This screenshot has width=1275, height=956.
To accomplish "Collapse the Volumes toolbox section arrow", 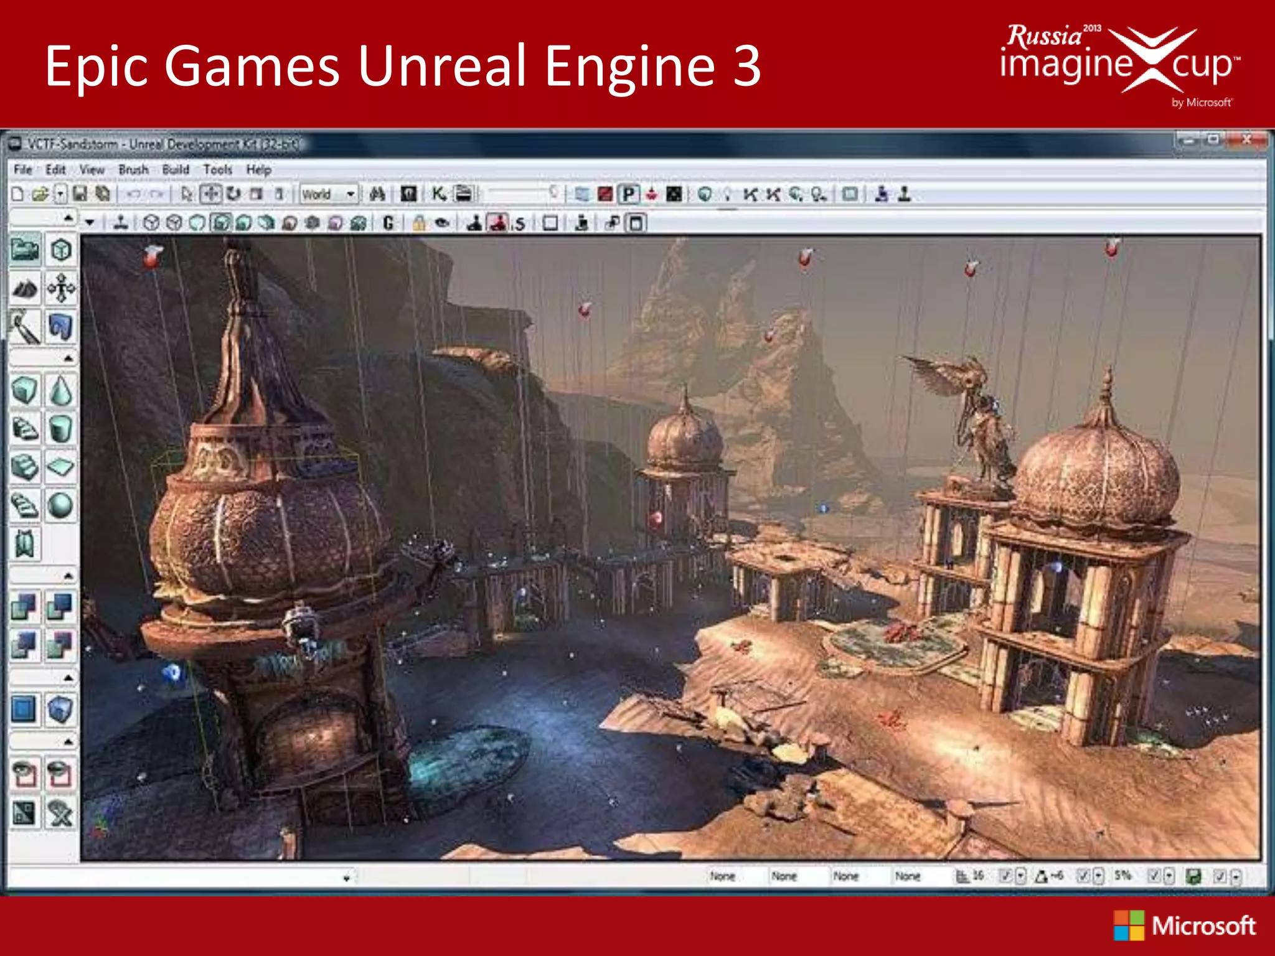I will [x=68, y=678].
